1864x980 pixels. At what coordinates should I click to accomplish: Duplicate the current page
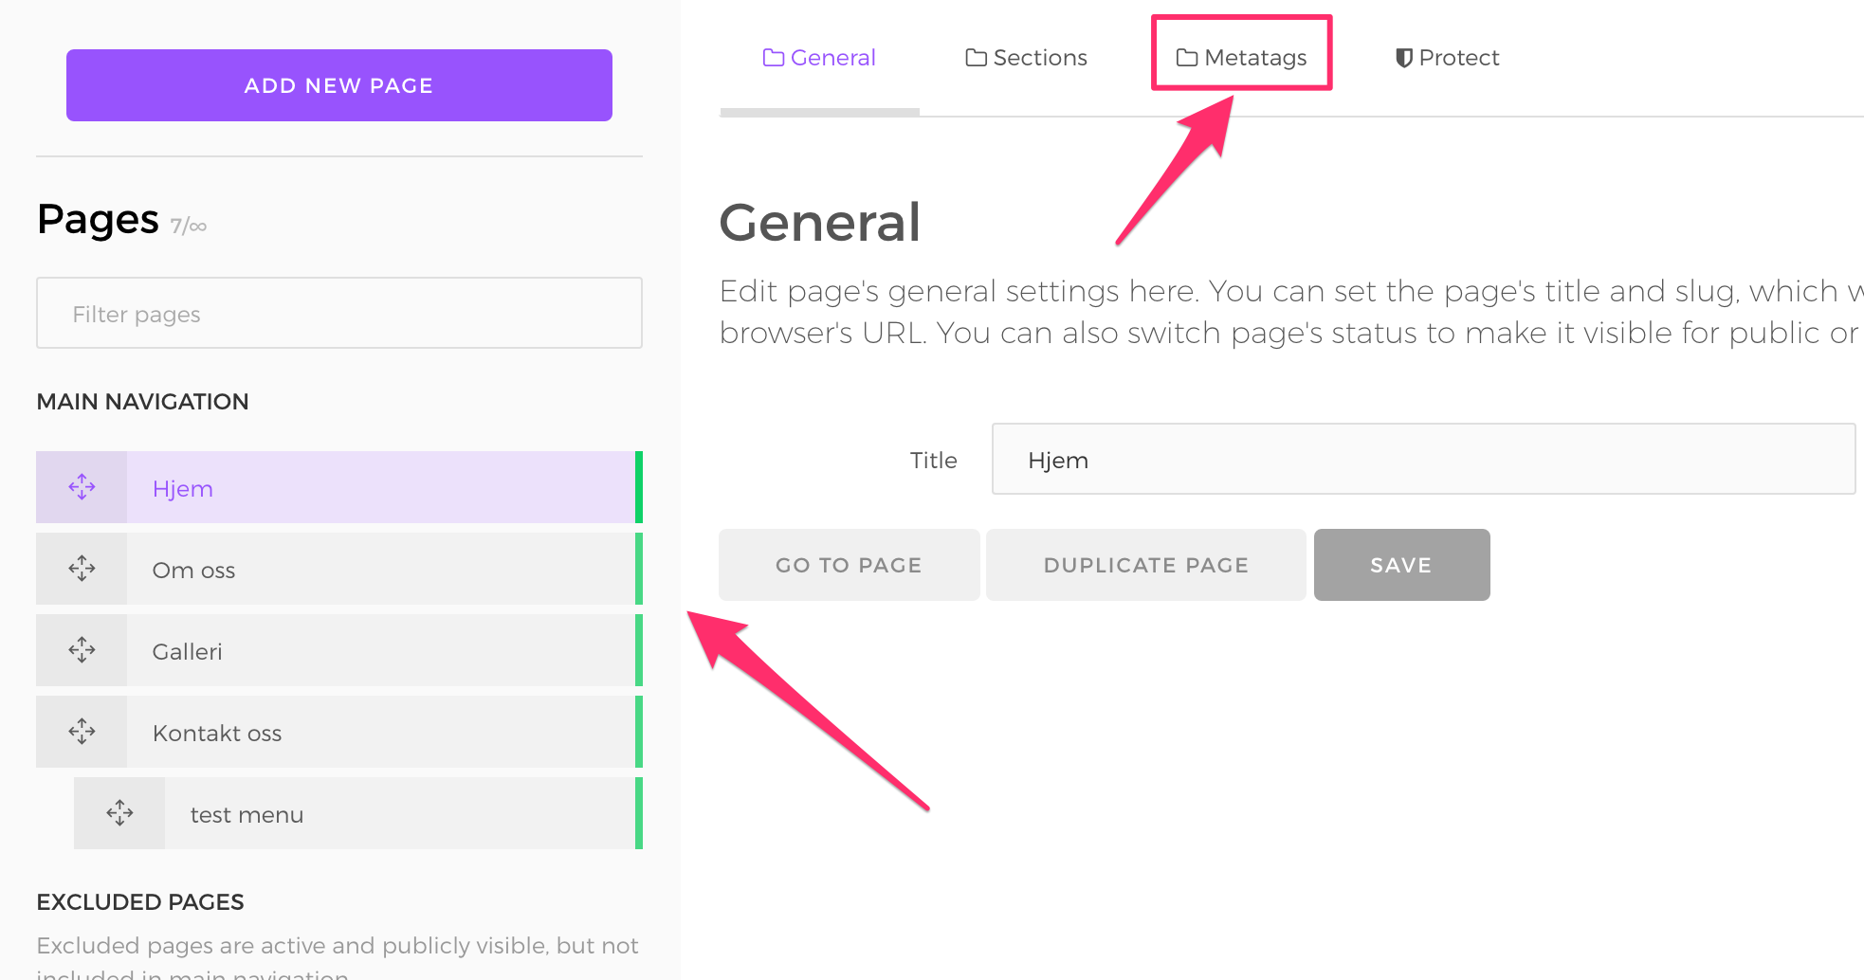[1145, 565]
